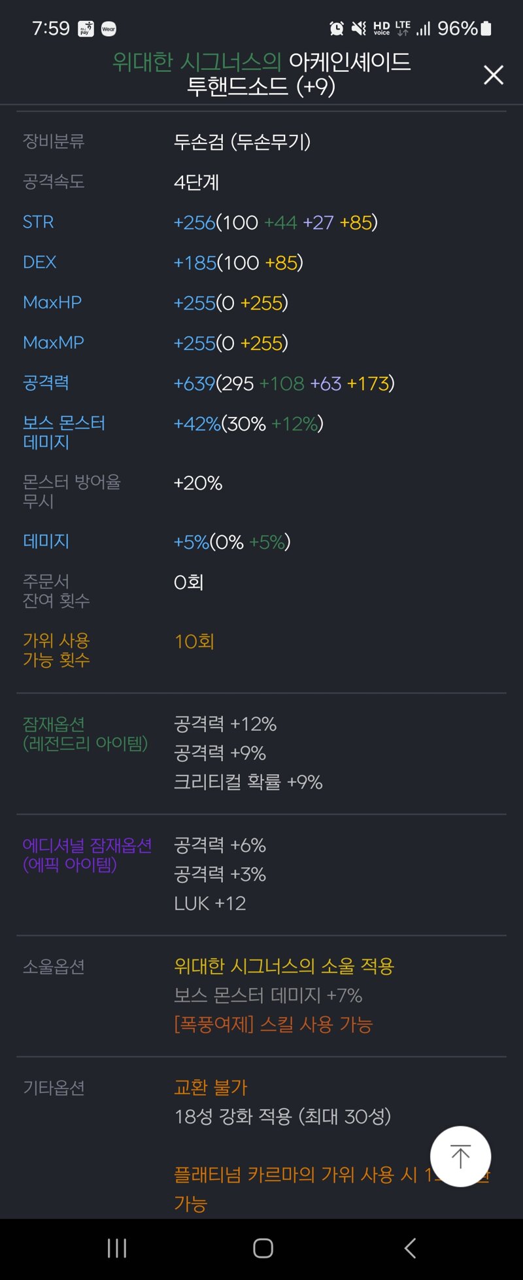The image size is (523, 1280).
Task: Tap the Android home button
Action: click(263, 1248)
